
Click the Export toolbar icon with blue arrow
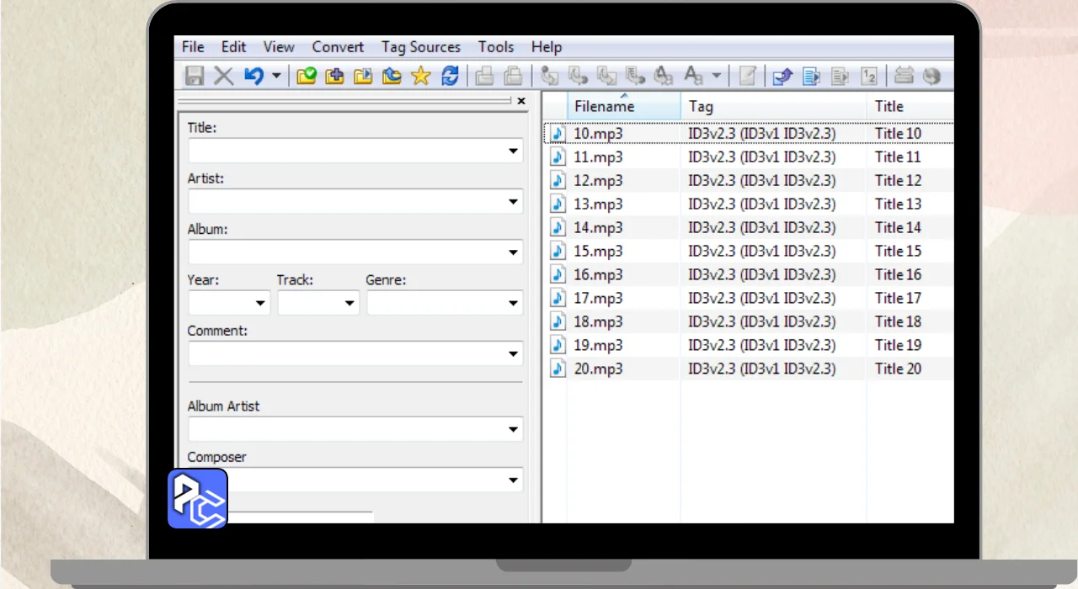pos(782,76)
